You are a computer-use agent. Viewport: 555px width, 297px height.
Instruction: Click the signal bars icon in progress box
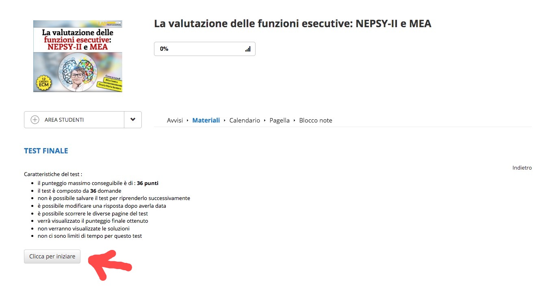(248, 49)
